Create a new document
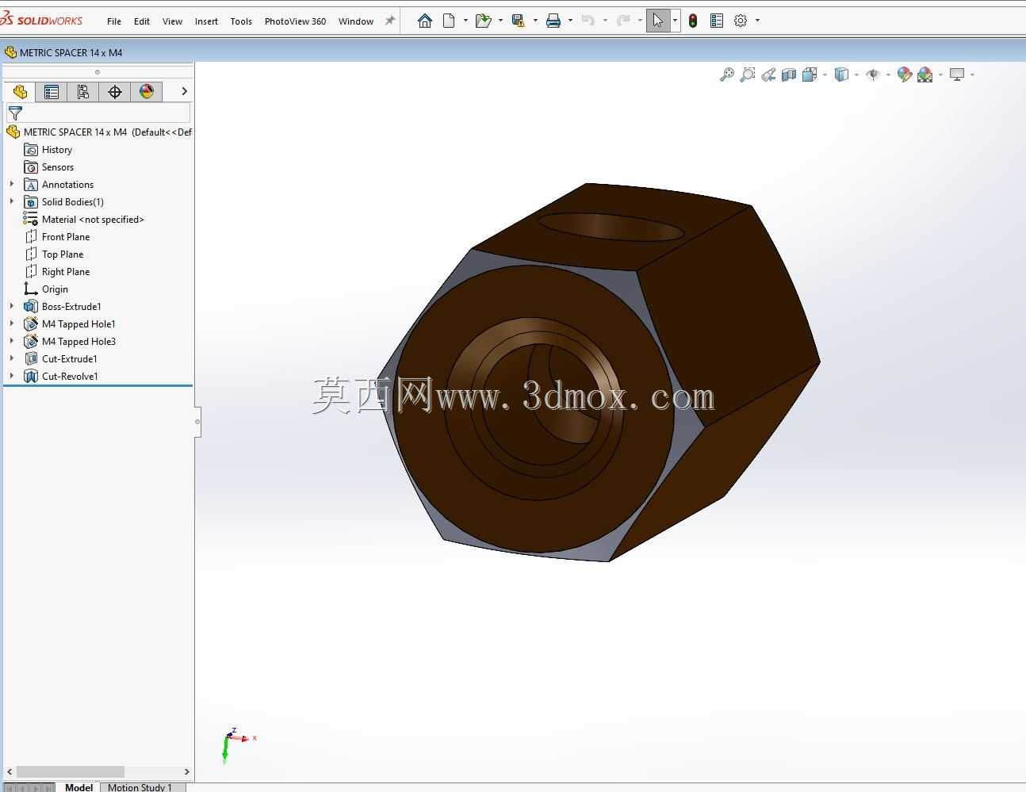The height and width of the screenshot is (792, 1026). [449, 21]
